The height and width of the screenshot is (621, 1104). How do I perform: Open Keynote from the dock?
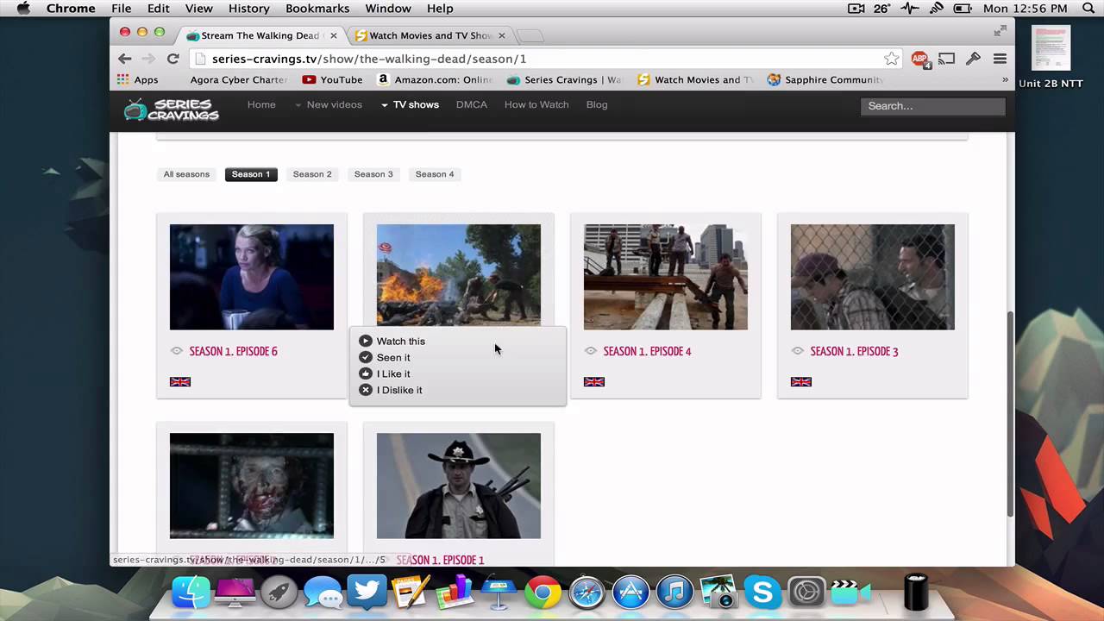[x=499, y=593]
